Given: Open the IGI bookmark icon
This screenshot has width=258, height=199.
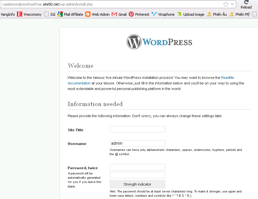Looking at the screenshot, I should point(46,14).
